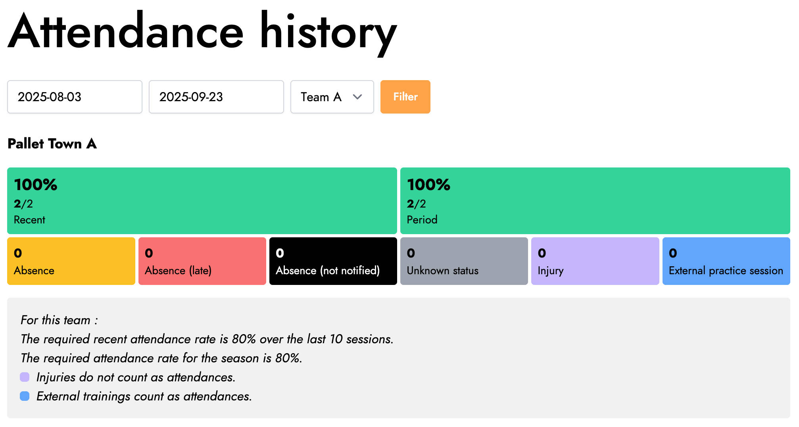Click the chevron arrow in team selector
The height and width of the screenshot is (427, 799).
(x=357, y=97)
